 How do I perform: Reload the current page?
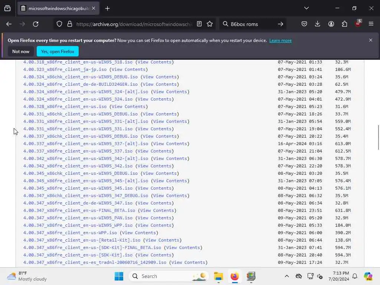click(x=36, y=24)
